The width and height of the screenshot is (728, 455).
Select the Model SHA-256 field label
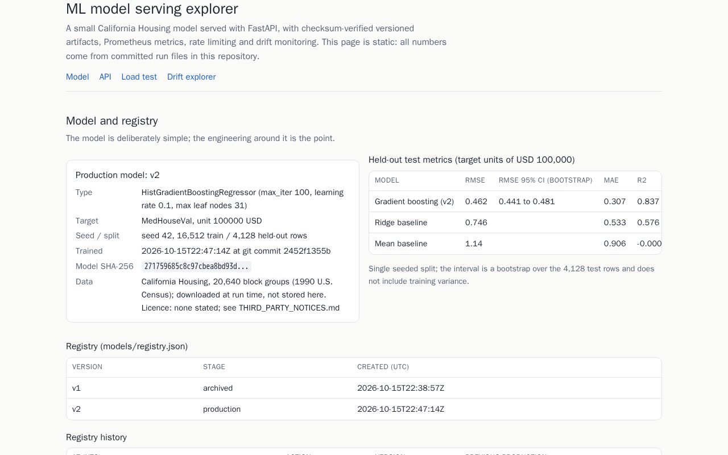coord(105,266)
